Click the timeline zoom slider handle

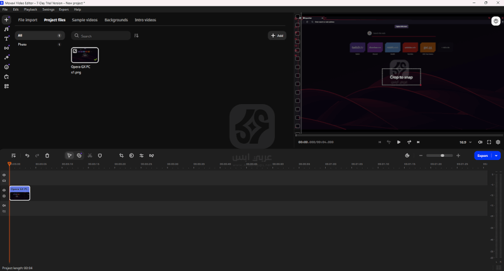(x=442, y=156)
